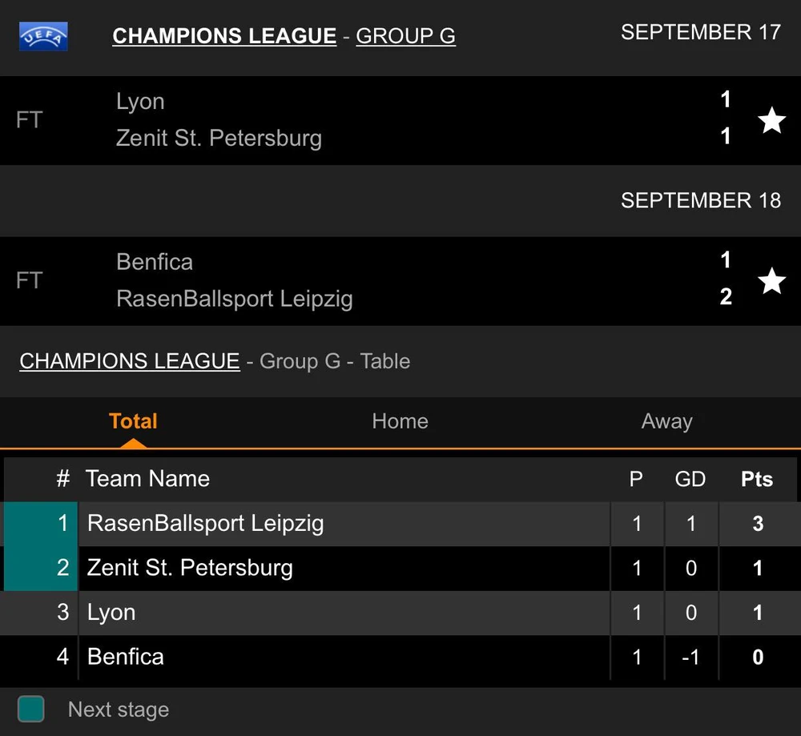Switch to the Away tab

tap(666, 421)
